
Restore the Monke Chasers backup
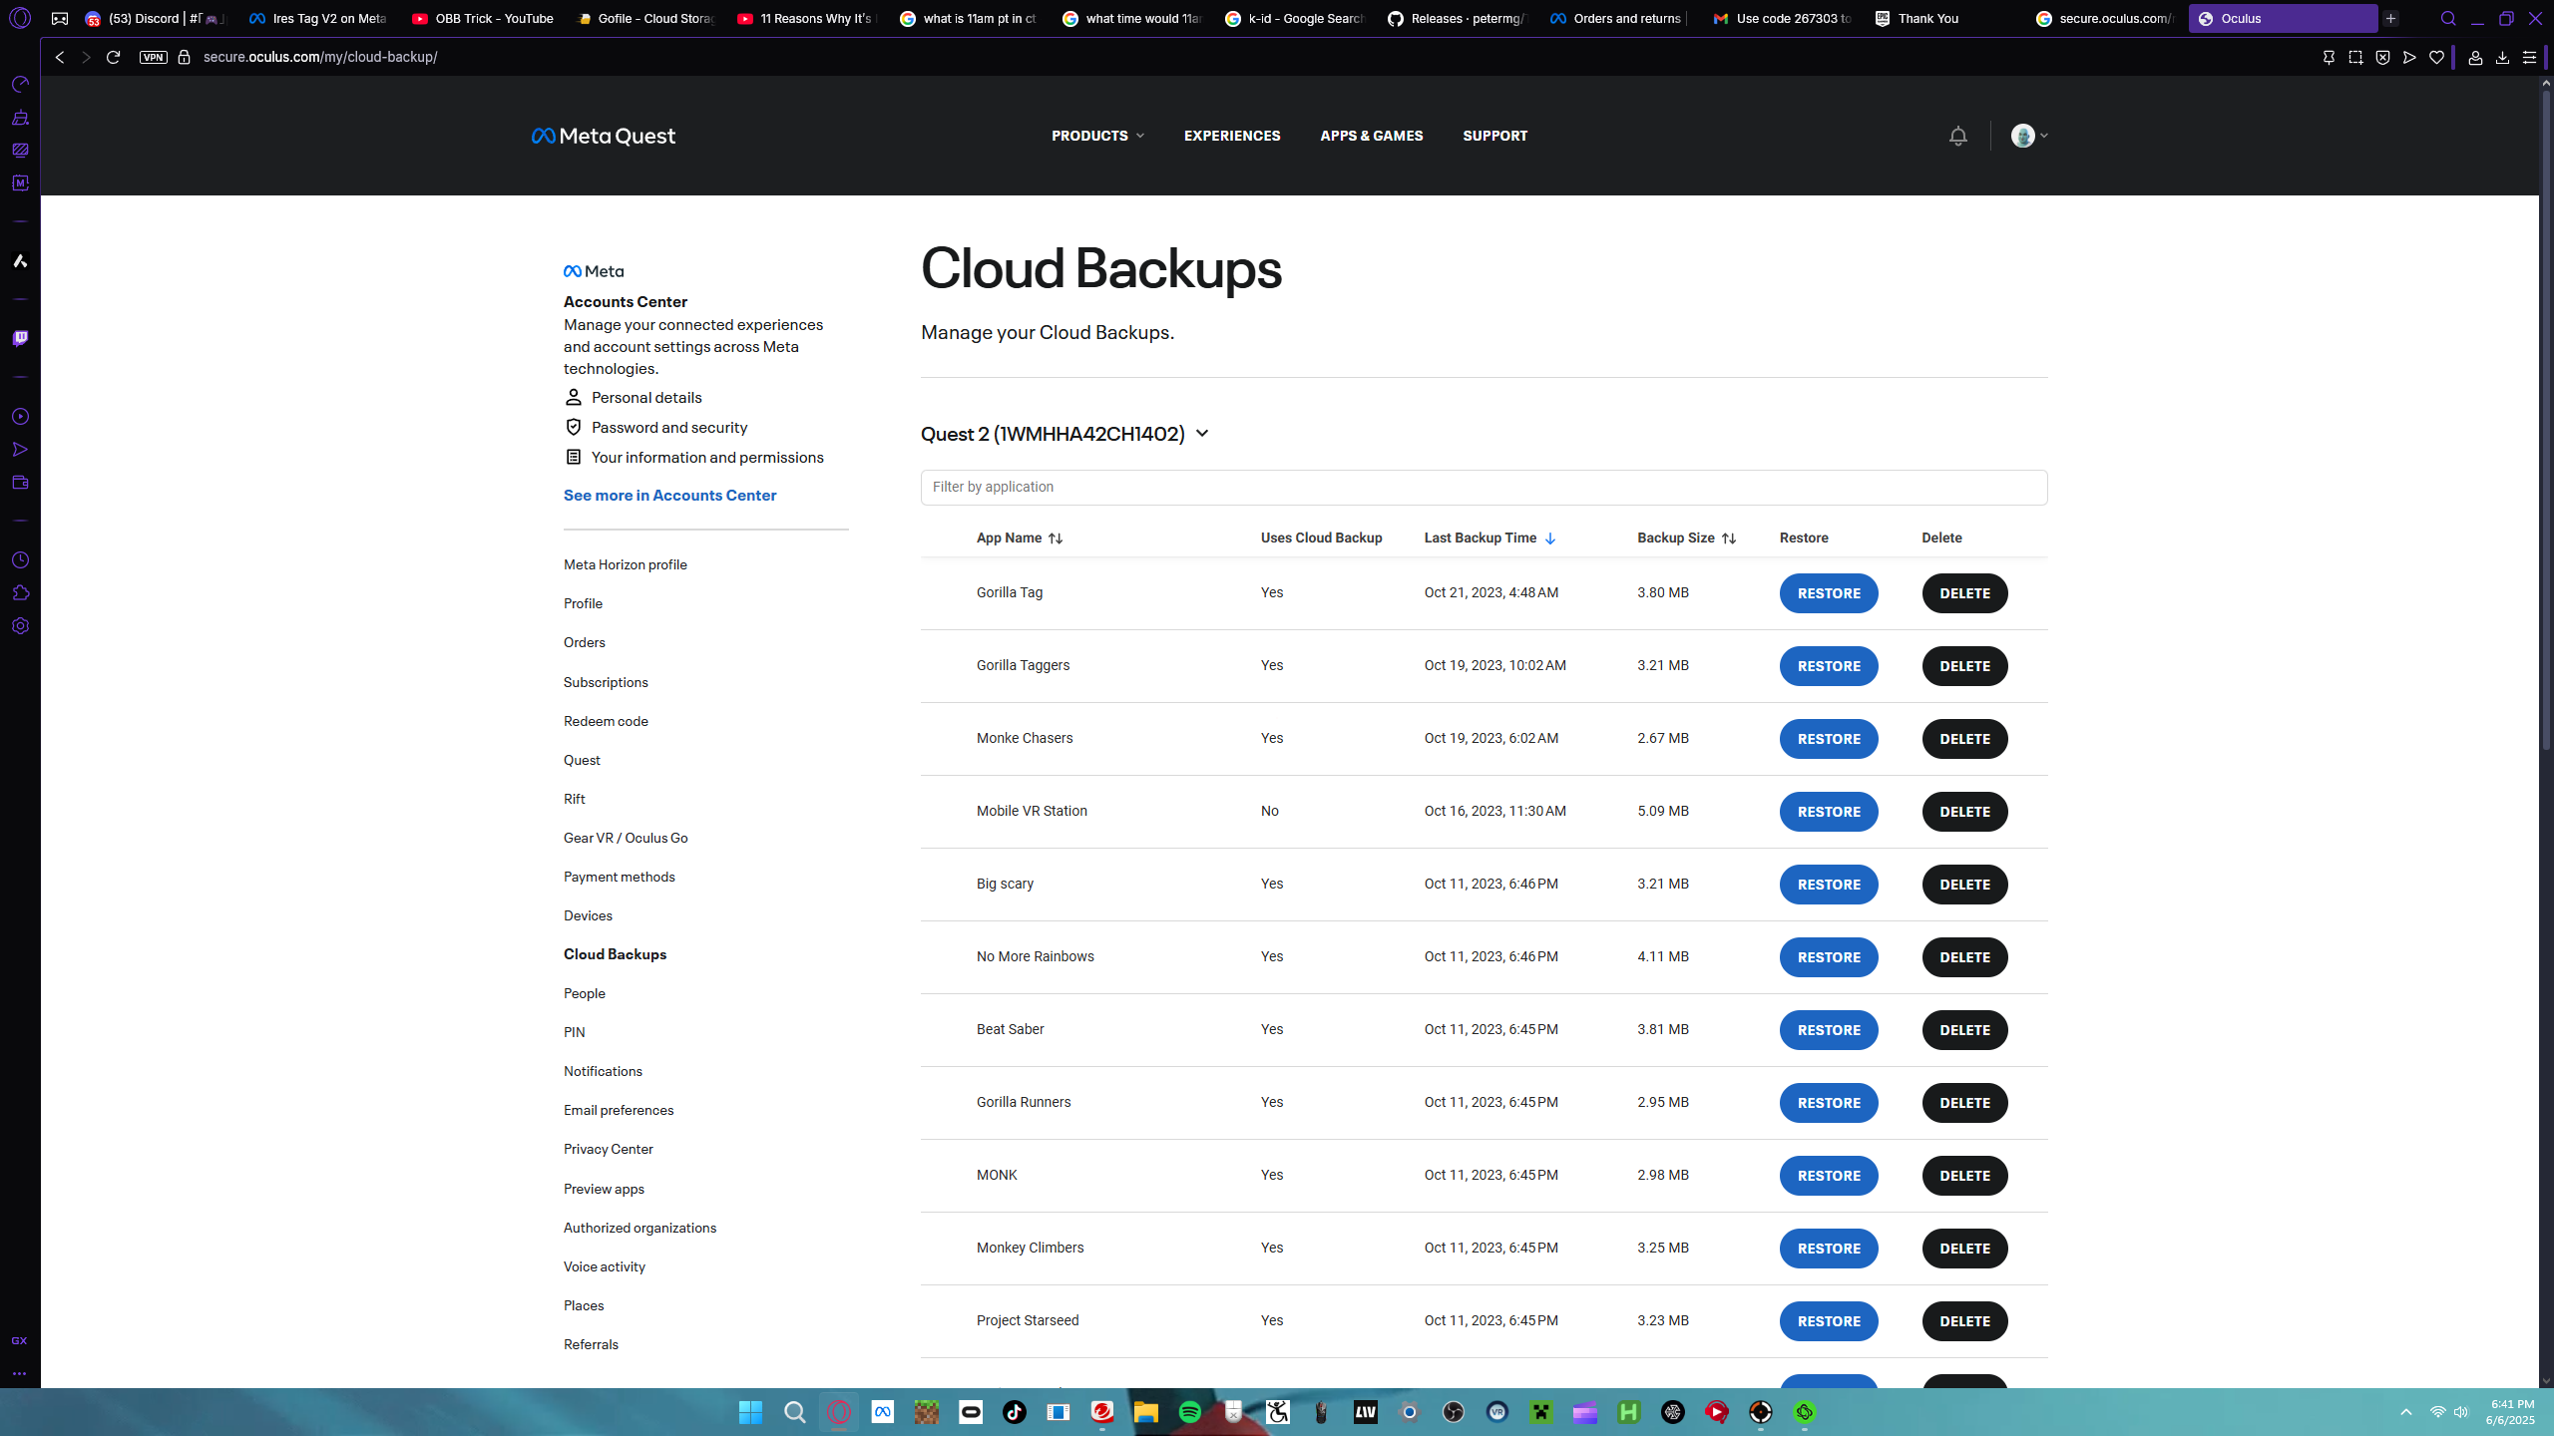click(x=1829, y=739)
